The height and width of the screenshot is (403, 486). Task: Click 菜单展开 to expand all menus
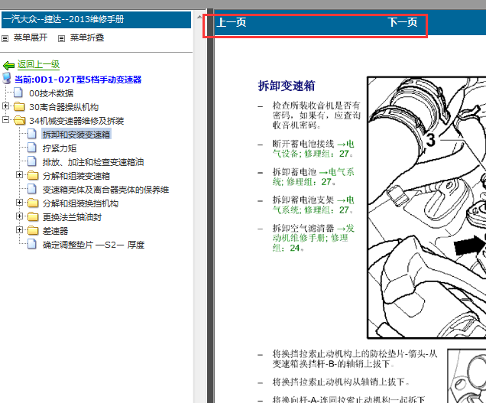point(31,37)
